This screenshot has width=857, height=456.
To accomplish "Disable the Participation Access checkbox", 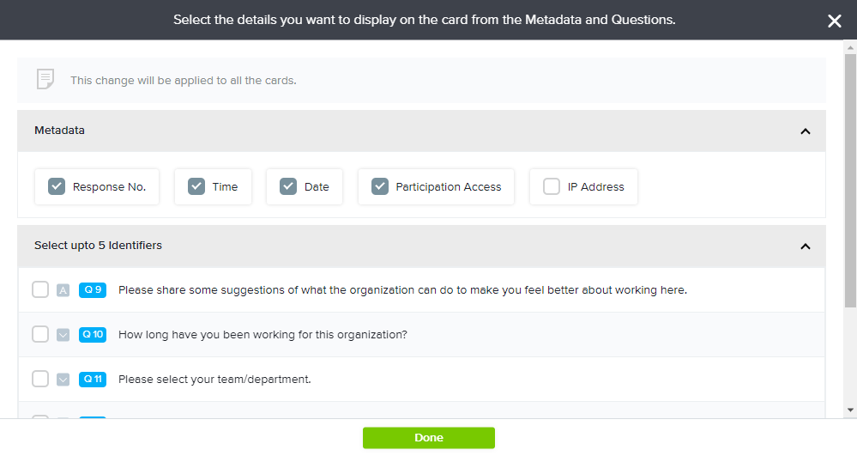I will tap(380, 186).
